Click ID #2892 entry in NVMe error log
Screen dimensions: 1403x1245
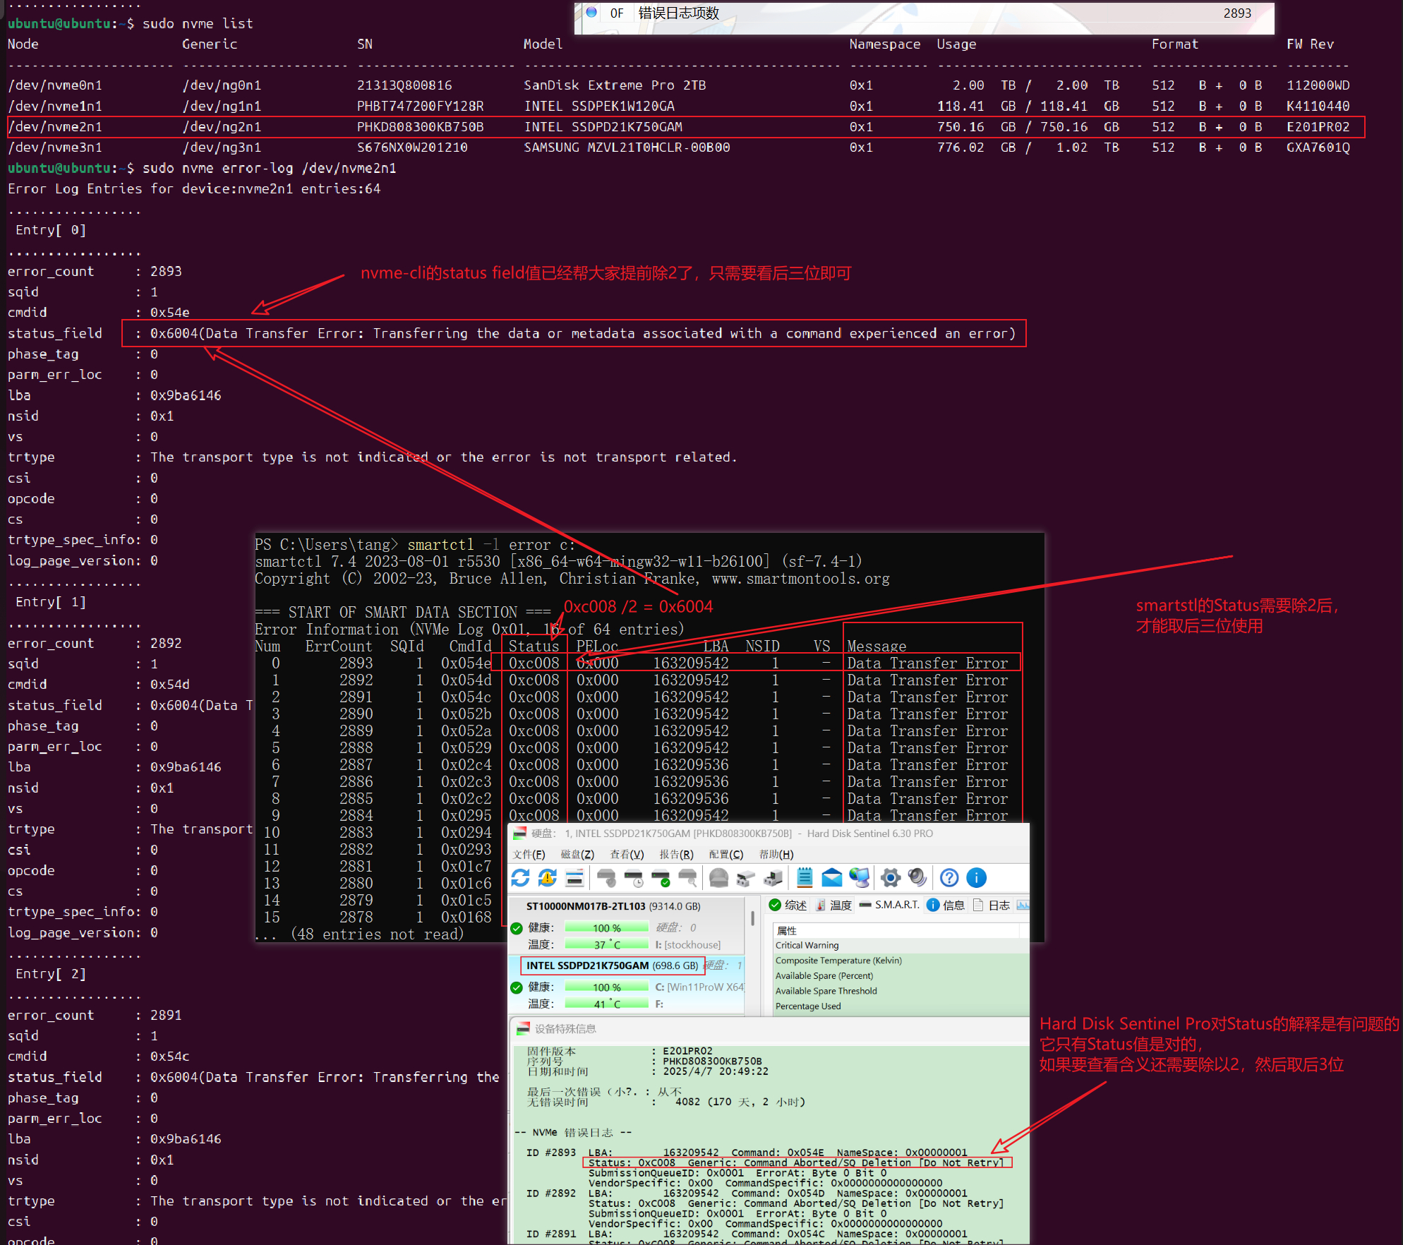(x=551, y=1193)
